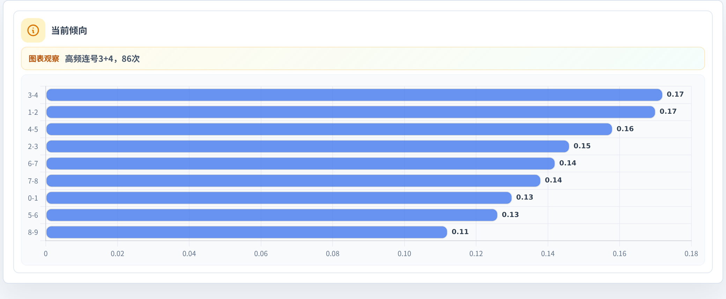Click the 2-3 horizontal bar
726x299 pixels.
coord(308,146)
